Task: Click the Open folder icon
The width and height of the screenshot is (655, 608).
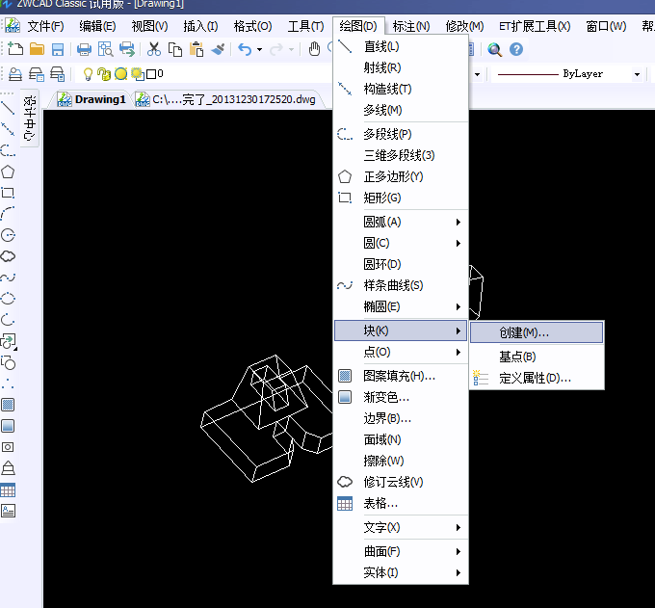Action: [37, 49]
